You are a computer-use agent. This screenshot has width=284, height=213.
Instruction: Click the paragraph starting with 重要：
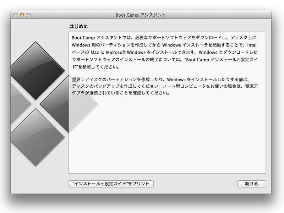click(x=165, y=86)
